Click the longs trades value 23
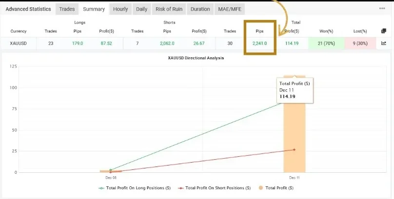The image size is (394, 199). pos(51,43)
